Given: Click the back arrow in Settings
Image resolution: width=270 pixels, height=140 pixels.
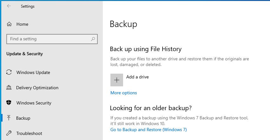Looking at the screenshot, I should click(x=9, y=6).
